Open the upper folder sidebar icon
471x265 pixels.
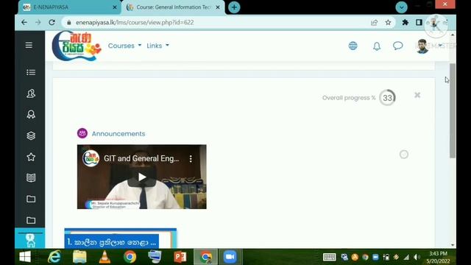[x=31, y=199]
